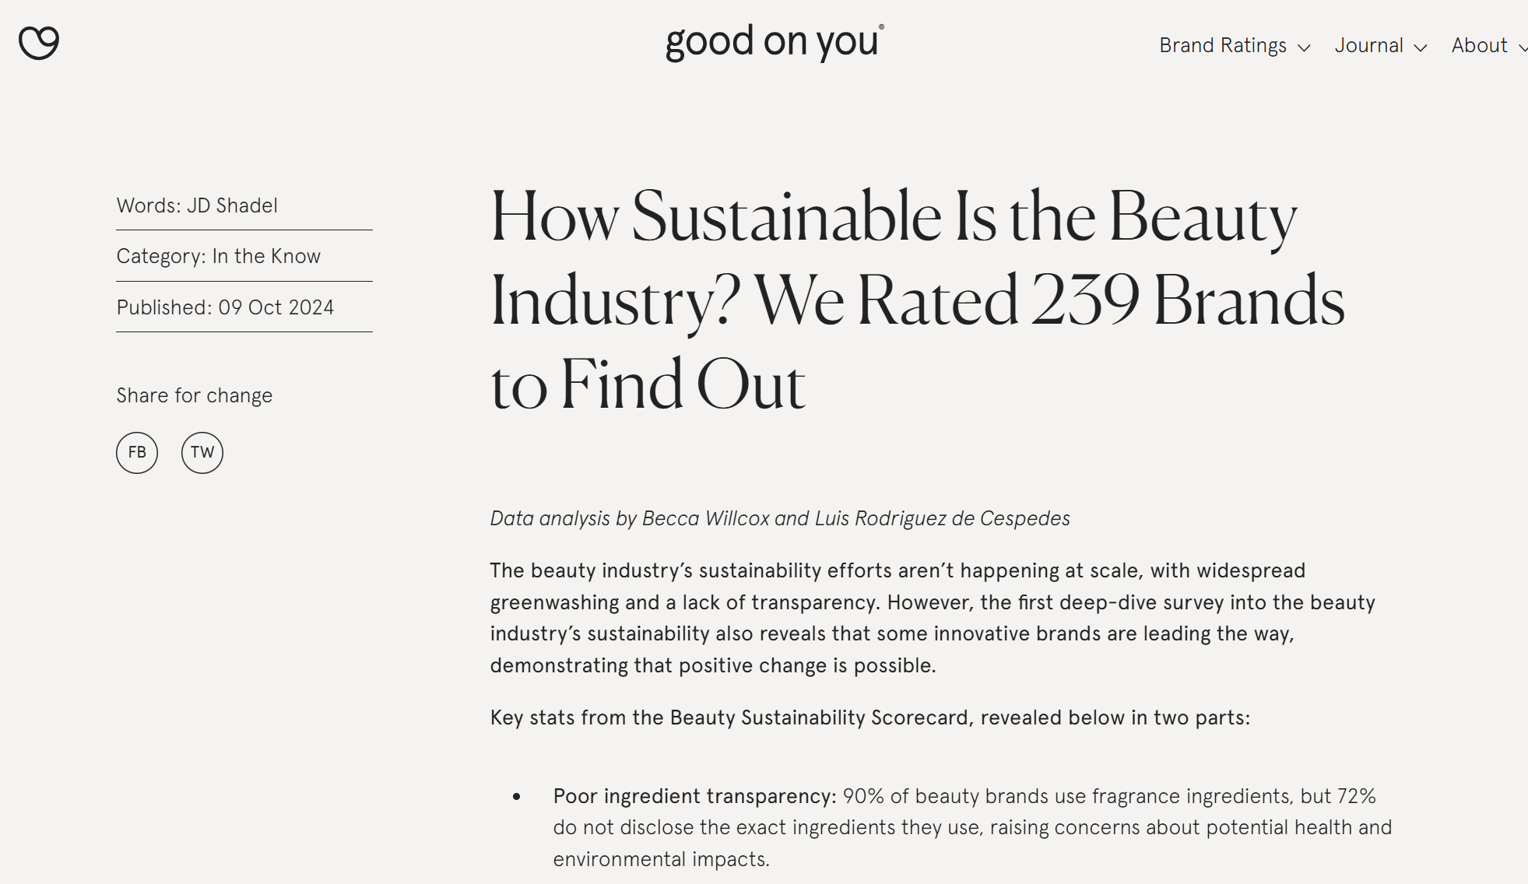Open the Brand Ratings menu item

1223,46
